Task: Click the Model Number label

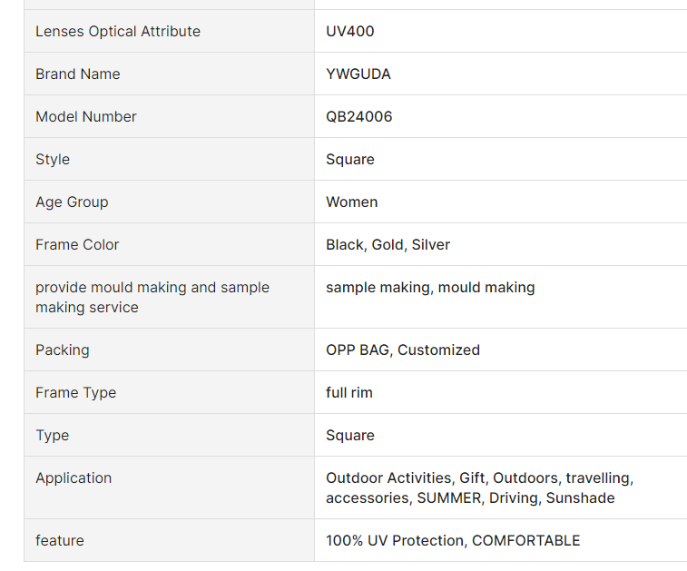Action: click(x=86, y=117)
